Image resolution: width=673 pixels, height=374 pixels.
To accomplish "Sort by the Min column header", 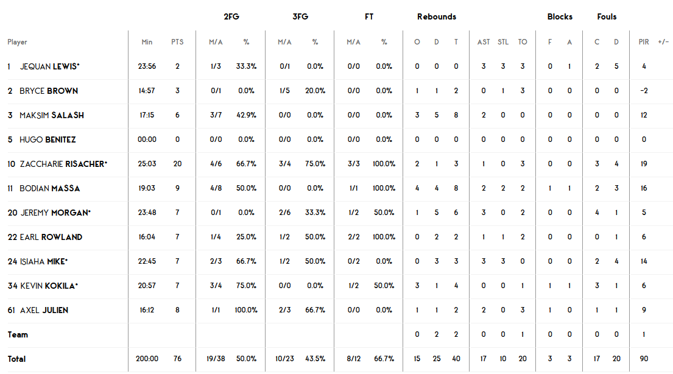I will tap(147, 42).
